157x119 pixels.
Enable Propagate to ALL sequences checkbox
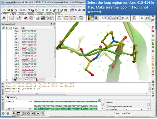point(108,106)
